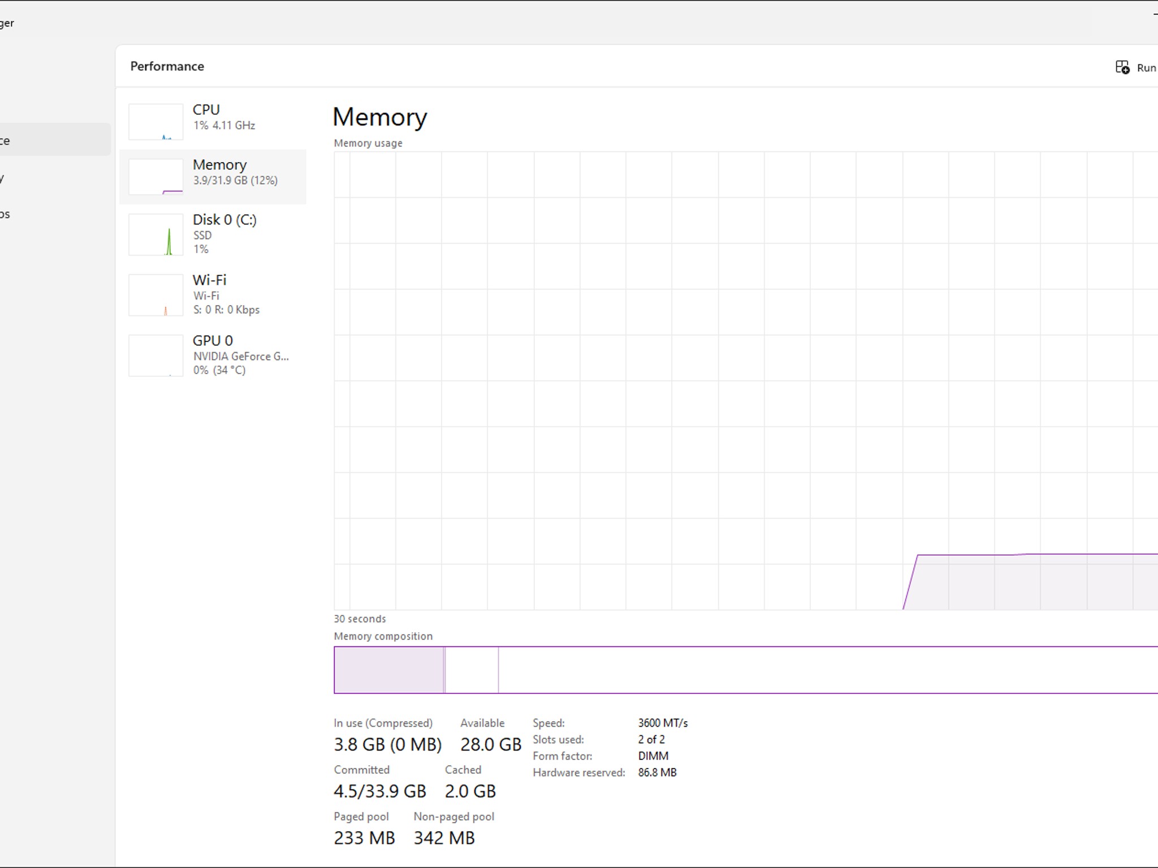Open the GPU 0 performance entry
This screenshot has width=1158, height=868.
[213, 355]
